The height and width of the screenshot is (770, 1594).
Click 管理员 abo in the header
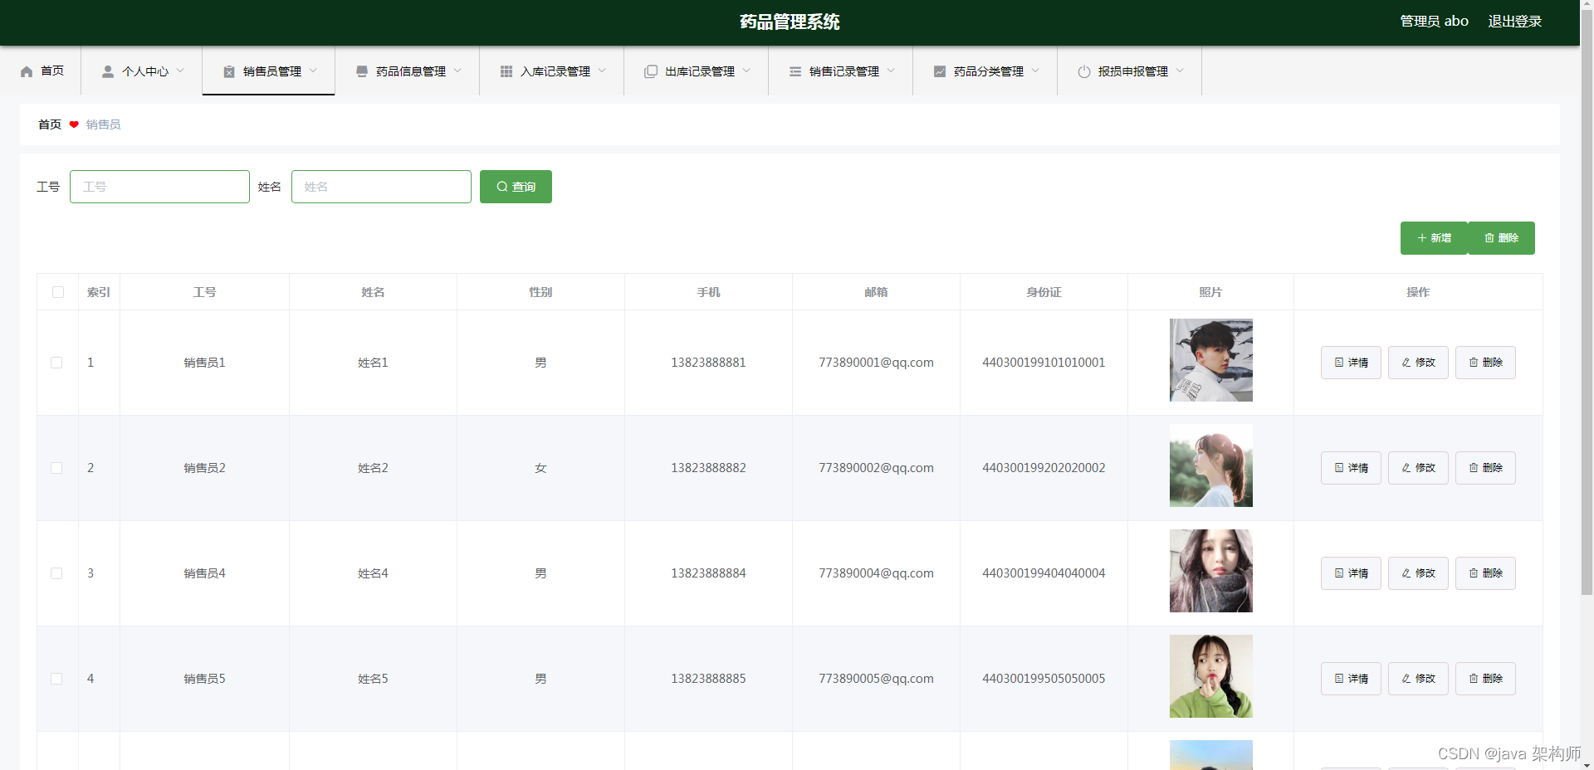(x=1434, y=22)
